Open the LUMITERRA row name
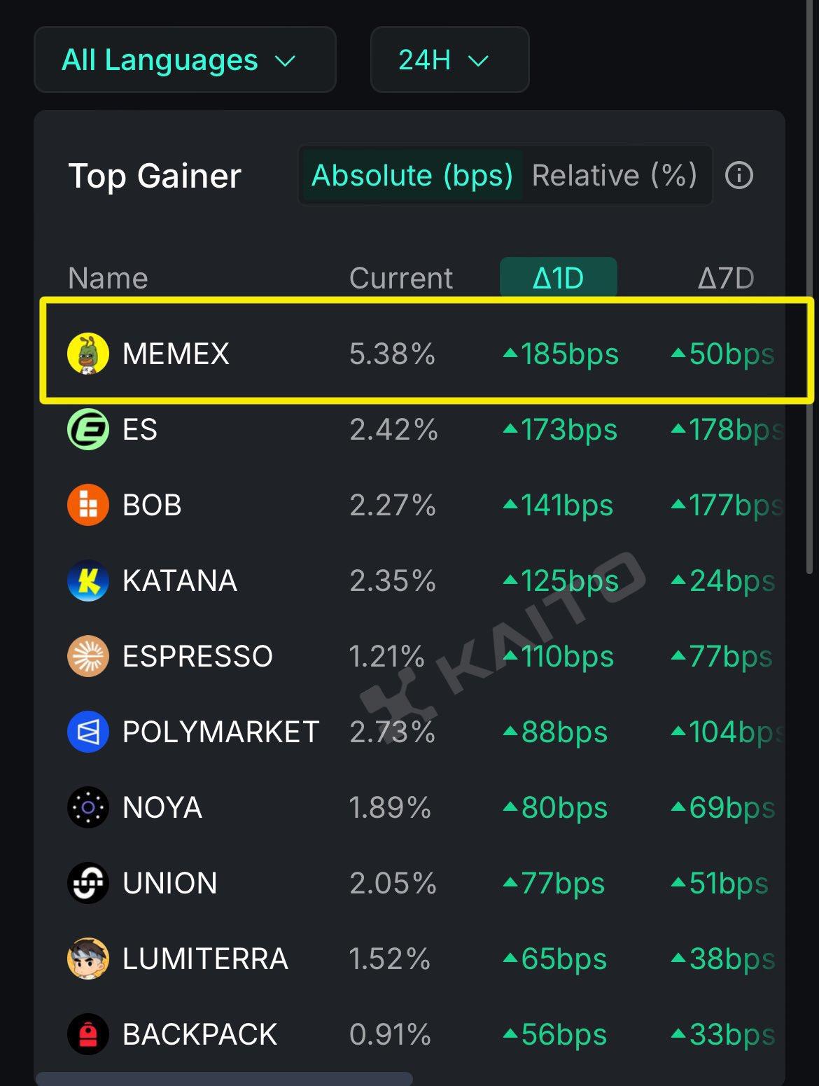The image size is (819, 1086). [x=205, y=959]
